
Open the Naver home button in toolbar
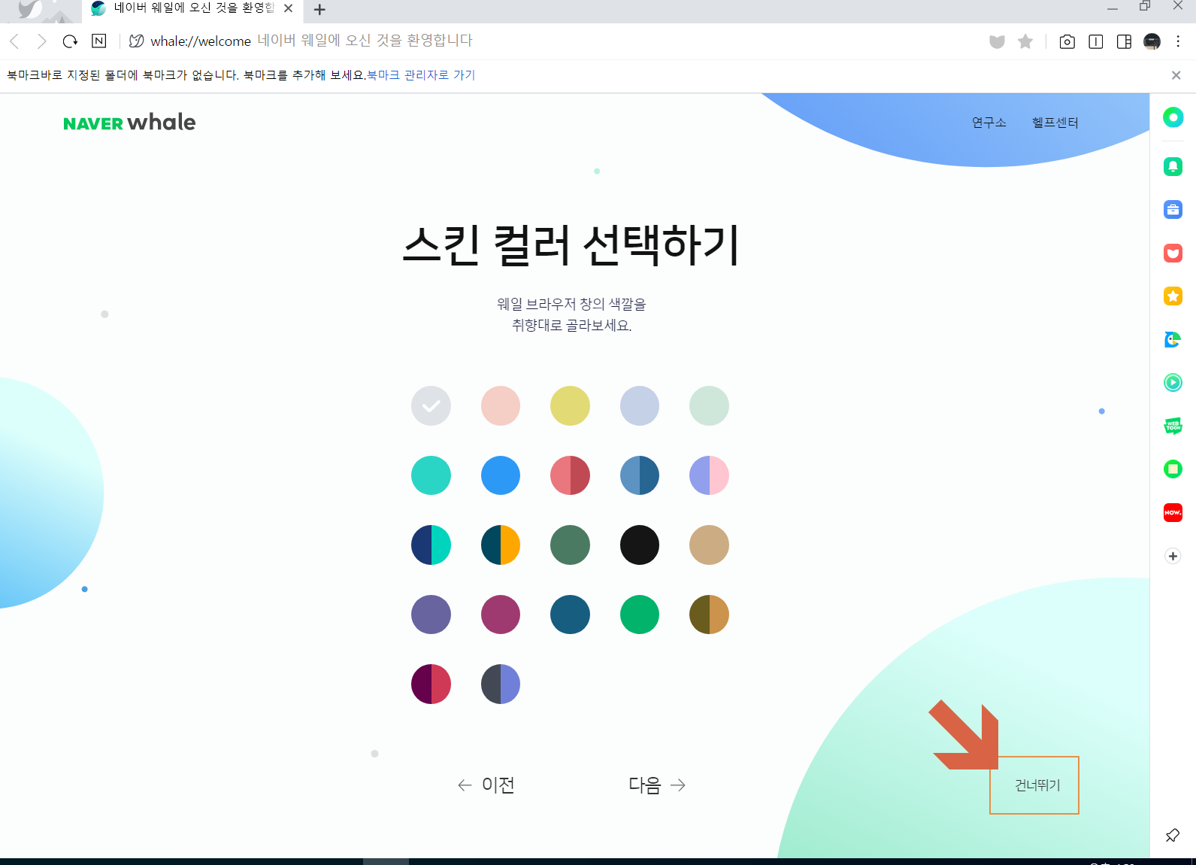[98, 41]
